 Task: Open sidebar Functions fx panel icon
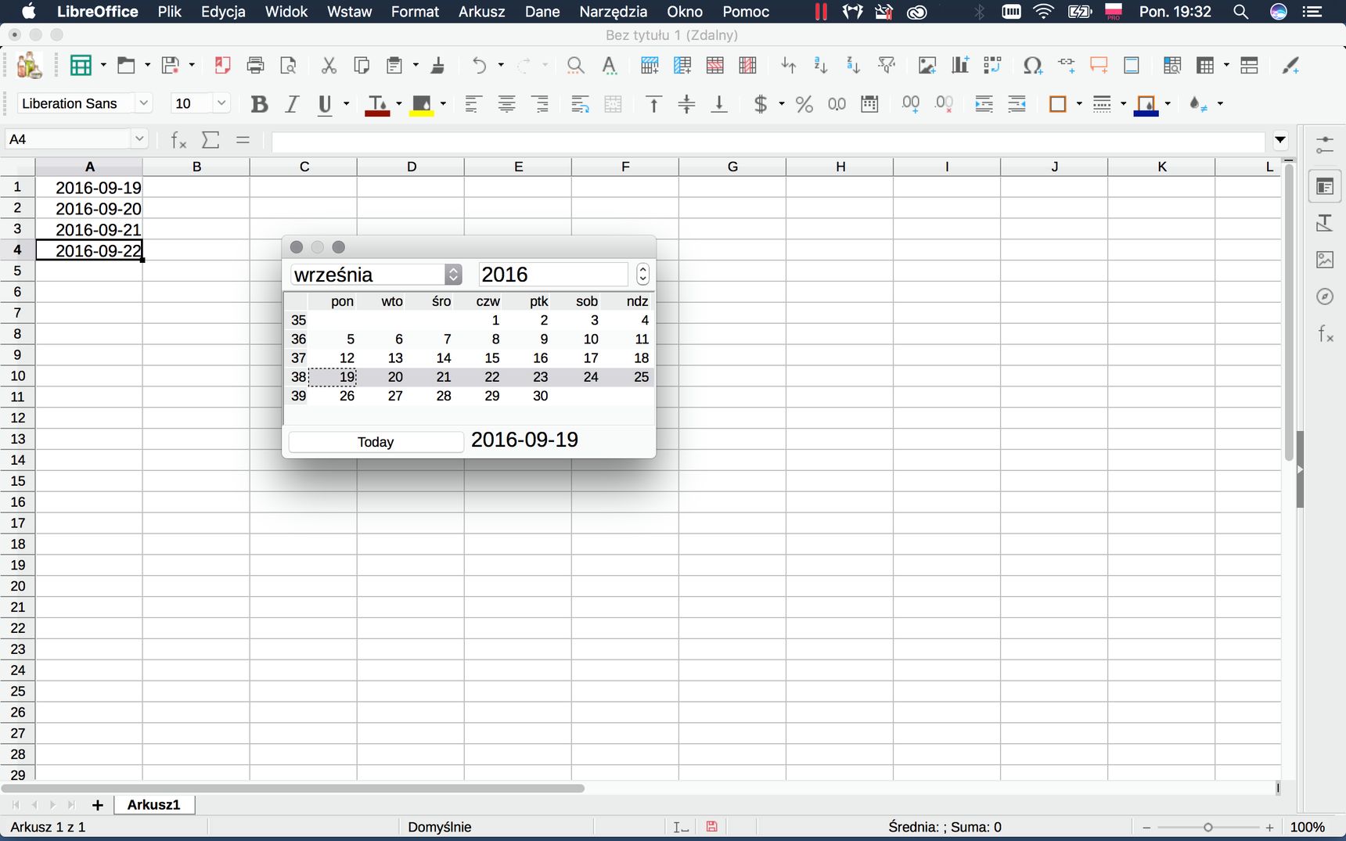point(1325,334)
